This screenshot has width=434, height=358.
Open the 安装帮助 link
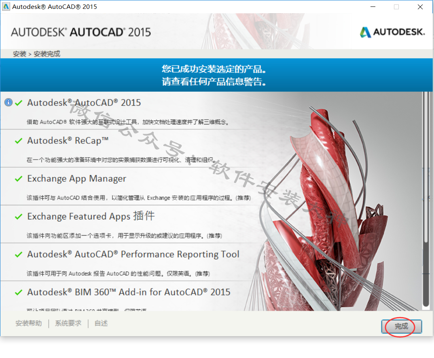point(28,323)
